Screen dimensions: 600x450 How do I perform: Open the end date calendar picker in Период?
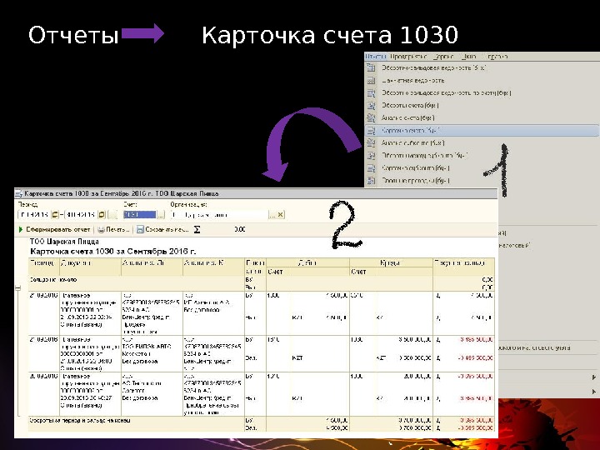coord(102,215)
